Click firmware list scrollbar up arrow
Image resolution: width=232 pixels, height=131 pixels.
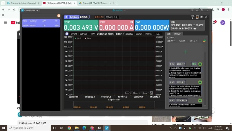coord(205,44)
